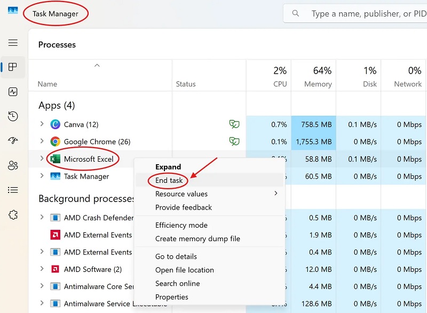The width and height of the screenshot is (427, 313).
Task: Select Go to details menu entry
Action: 209,256
